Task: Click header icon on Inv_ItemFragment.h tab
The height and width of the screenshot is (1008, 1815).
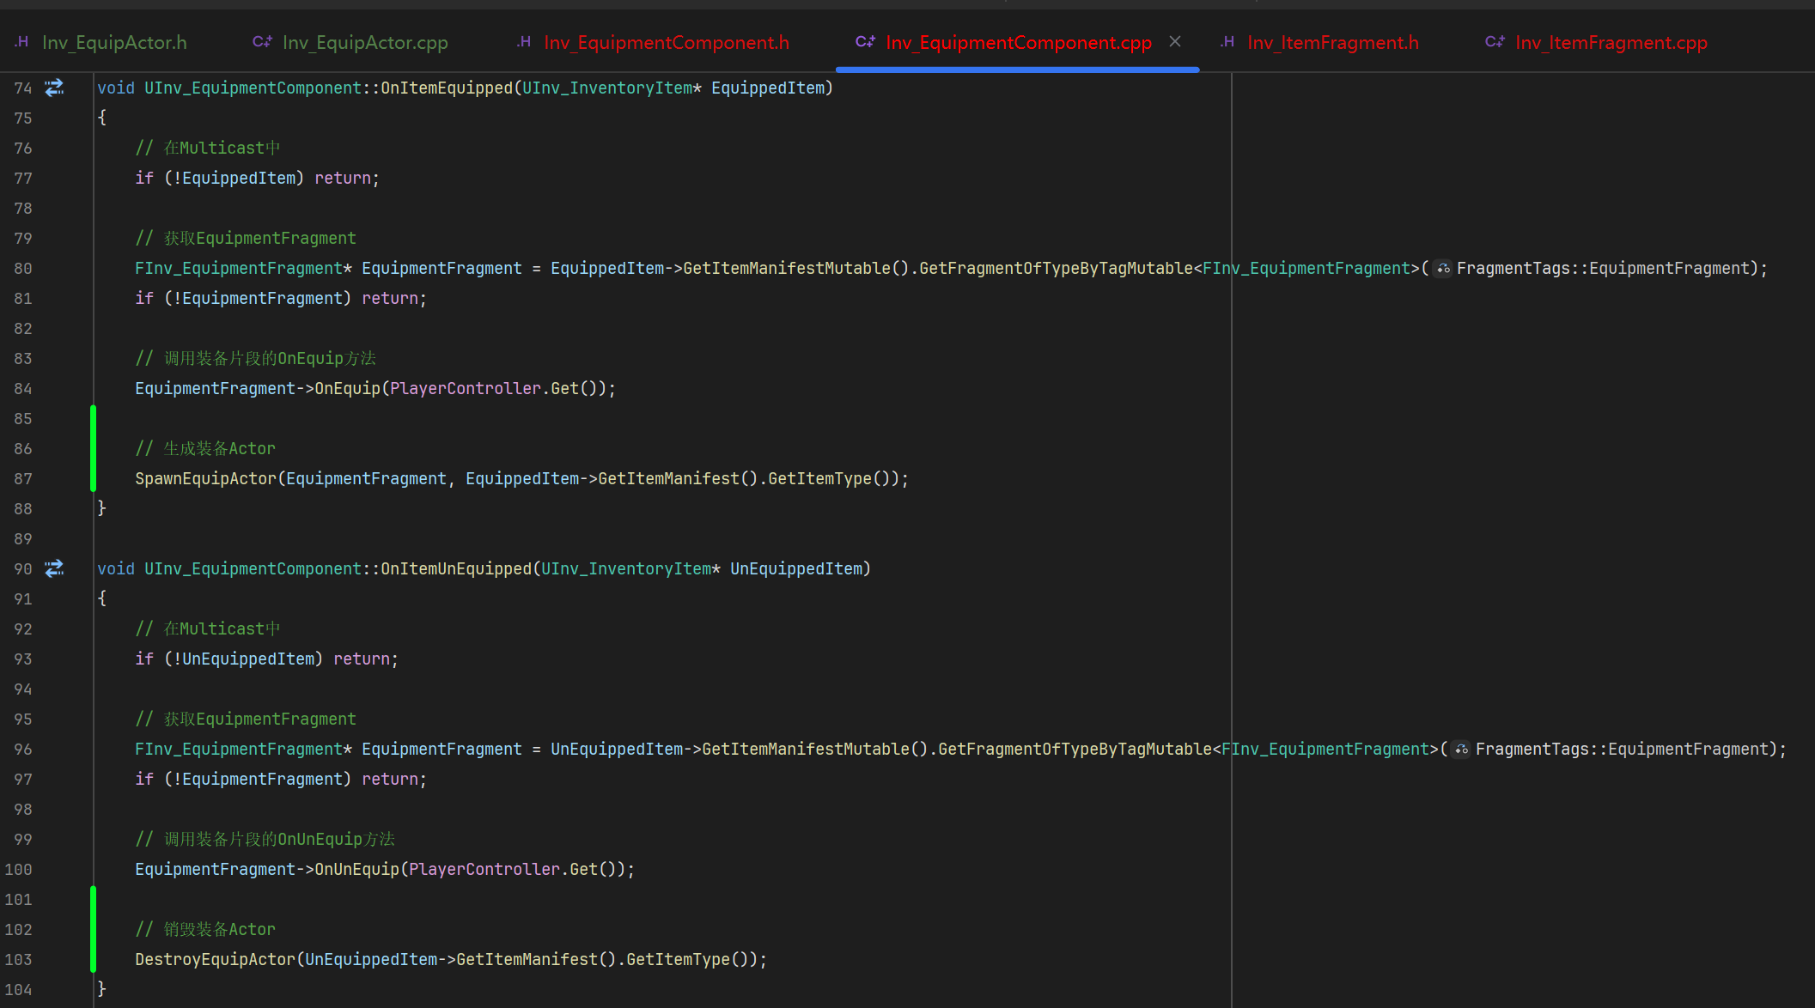Action: pos(1227,42)
